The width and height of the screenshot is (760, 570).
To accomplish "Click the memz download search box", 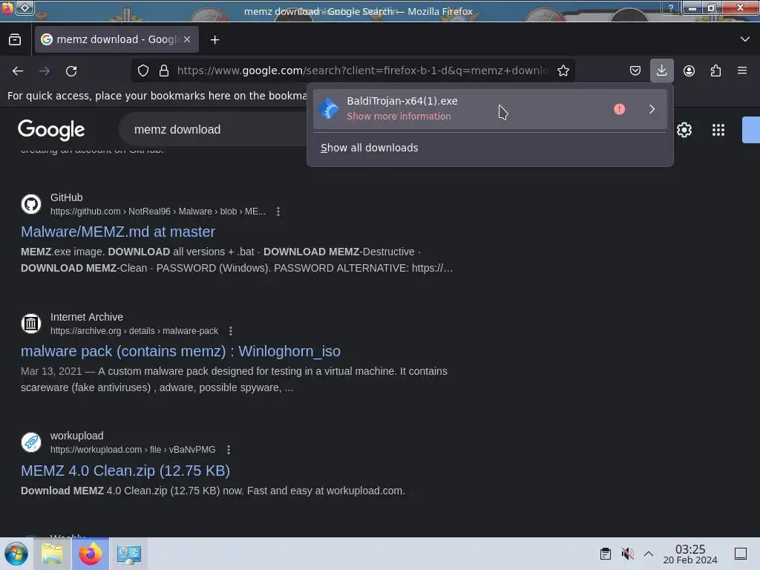I will point(213,129).
